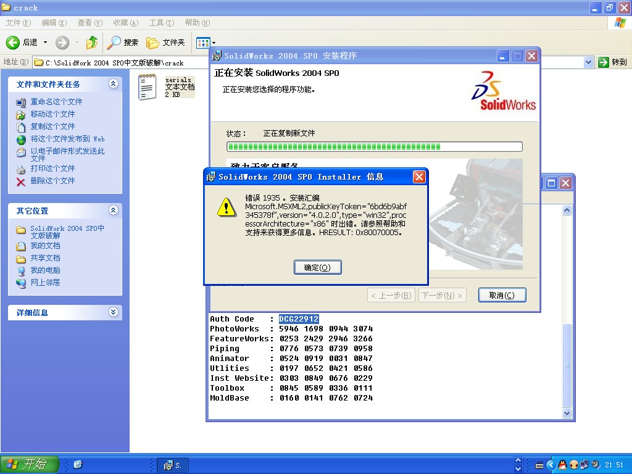Click the SolidWork 2004 SP0 folder link
632x474 pixels.
tap(67, 232)
